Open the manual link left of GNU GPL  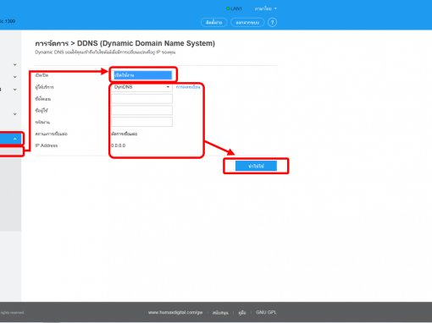click(242, 313)
